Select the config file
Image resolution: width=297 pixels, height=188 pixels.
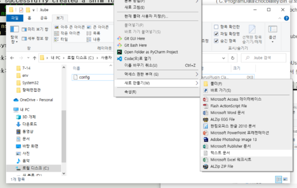pos(84,77)
